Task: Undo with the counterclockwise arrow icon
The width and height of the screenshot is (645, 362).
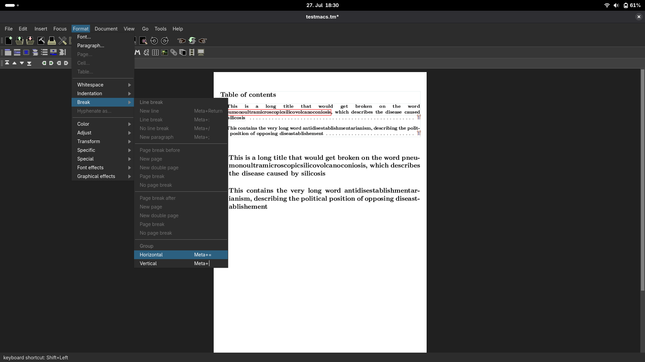Action: point(154,41)
